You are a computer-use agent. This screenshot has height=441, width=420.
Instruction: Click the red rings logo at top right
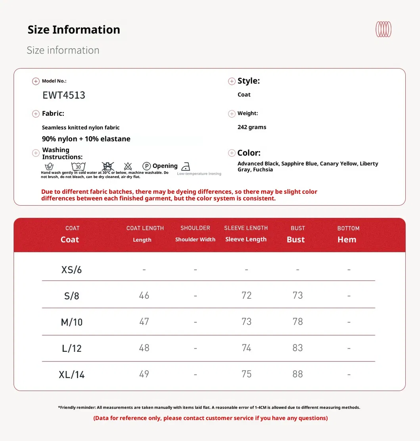(383, 29)
